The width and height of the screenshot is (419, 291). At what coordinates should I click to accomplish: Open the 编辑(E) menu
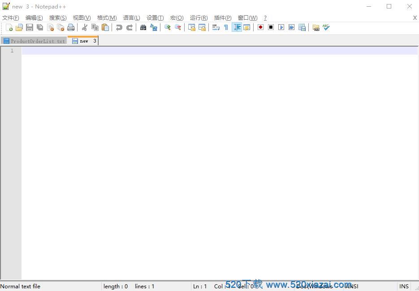coord(34,18)
